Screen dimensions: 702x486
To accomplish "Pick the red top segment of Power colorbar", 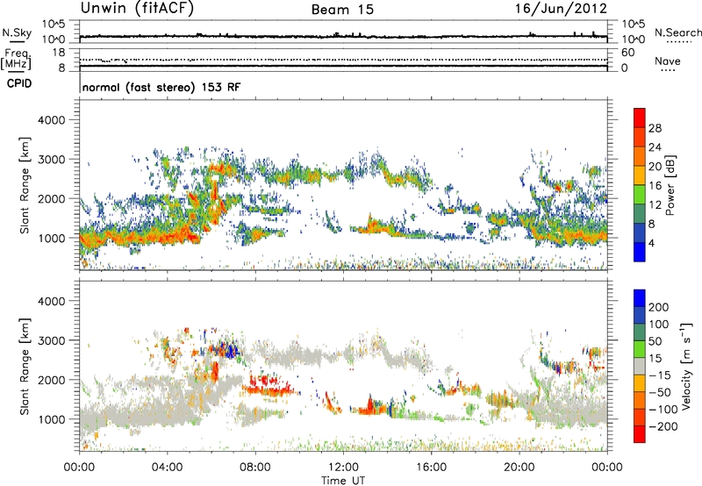I will (x=640, y=118).
